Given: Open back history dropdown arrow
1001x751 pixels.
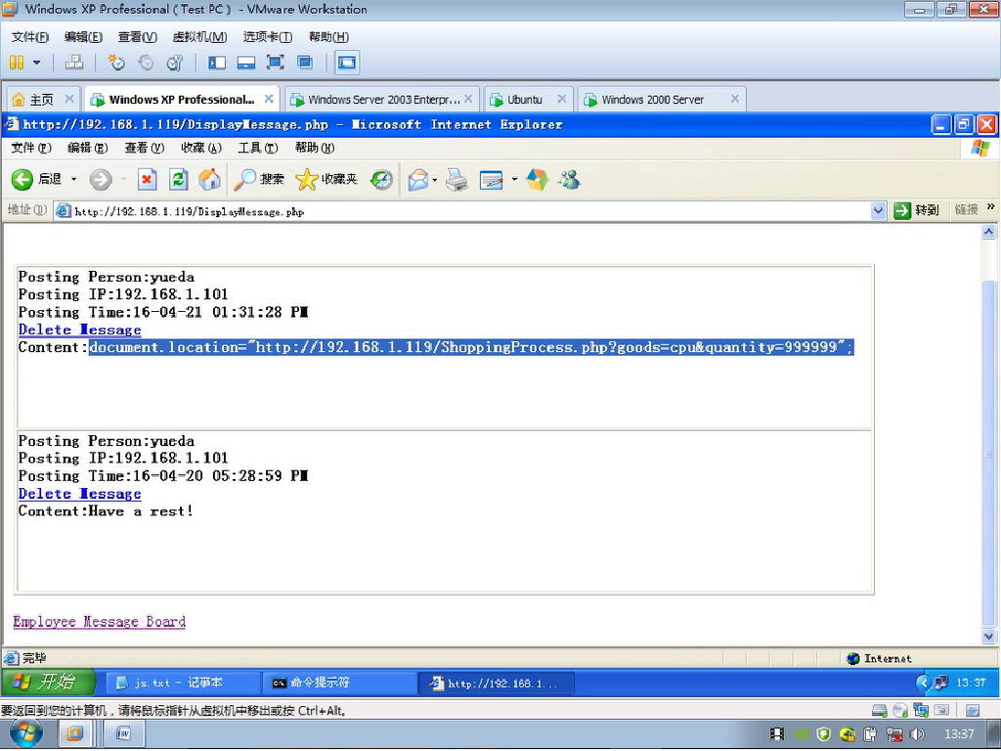Looking at the screenshot, I should click(73, 180).
